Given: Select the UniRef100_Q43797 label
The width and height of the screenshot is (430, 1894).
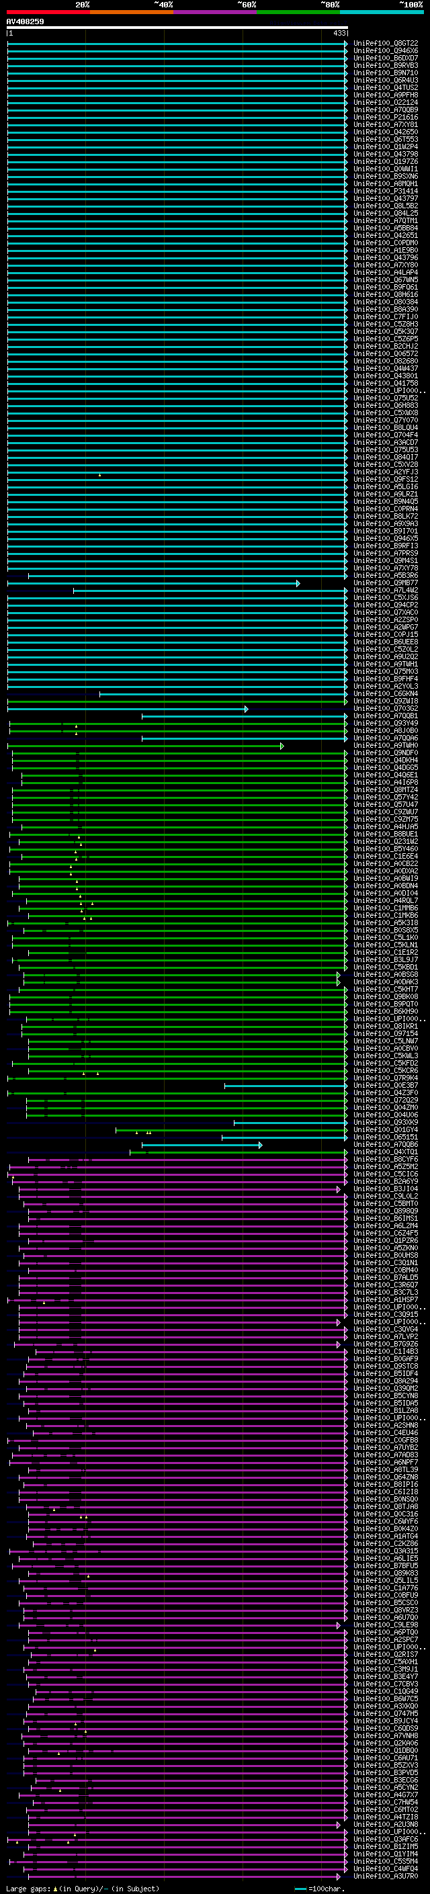Looking at the screenshot, I should (386, 198).
